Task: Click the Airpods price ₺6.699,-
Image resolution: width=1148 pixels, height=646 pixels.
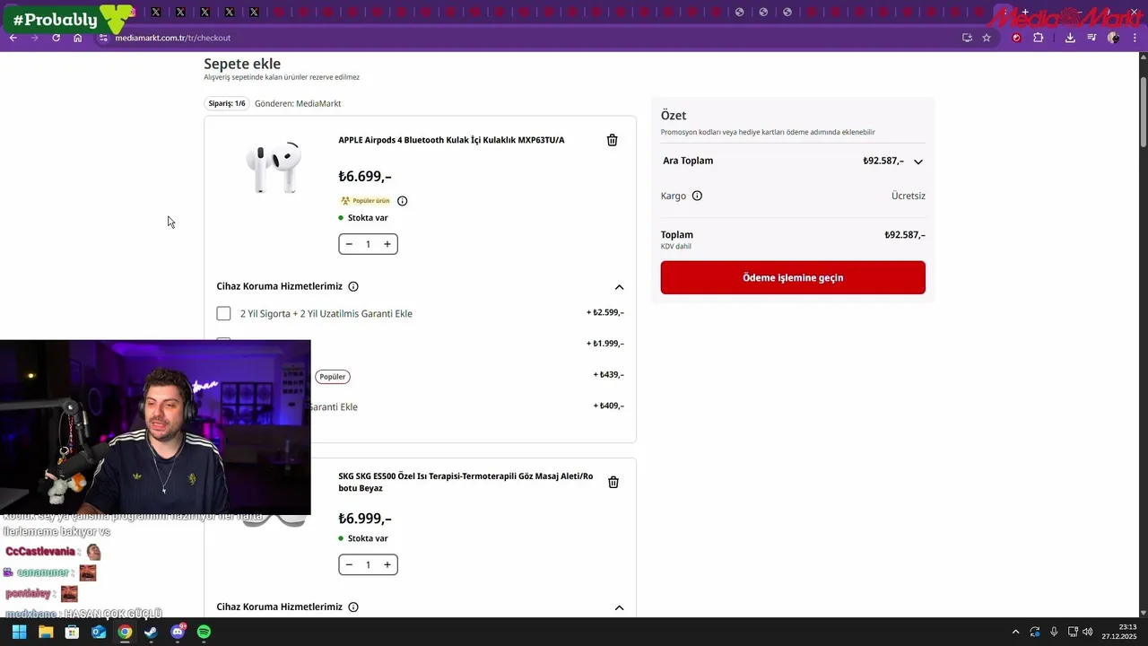Action: [x=365, y=177]
